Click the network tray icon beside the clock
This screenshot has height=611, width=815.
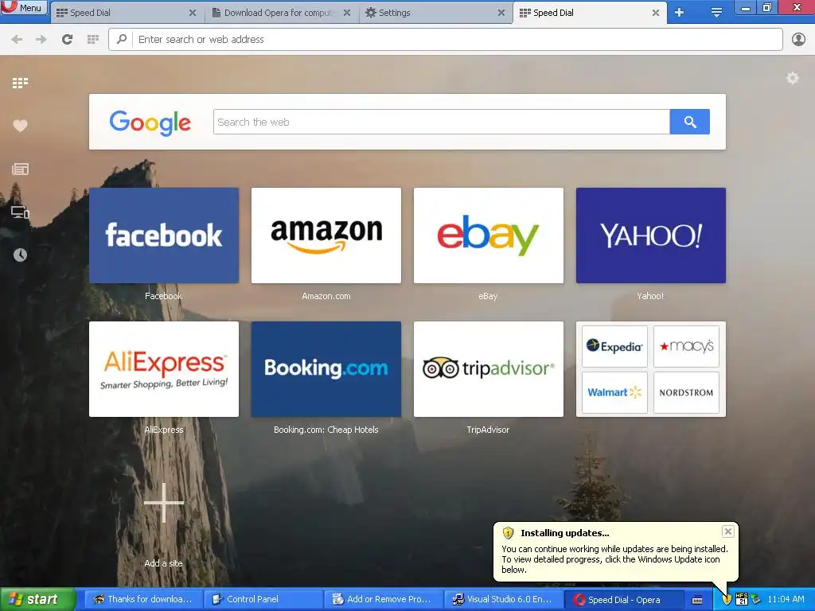pos(756,600)
